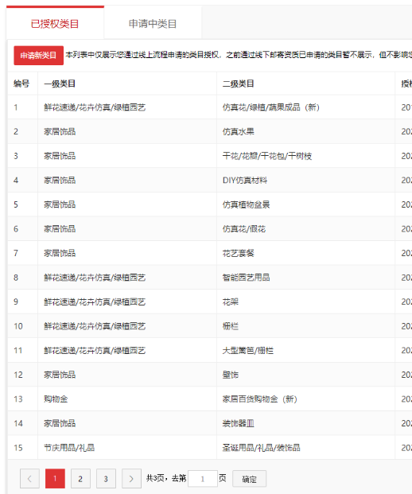Image resolution: width=412 pixels, height=494 pixels.
Task: Select page 1 in pagination
Action: tap(55, 479)
